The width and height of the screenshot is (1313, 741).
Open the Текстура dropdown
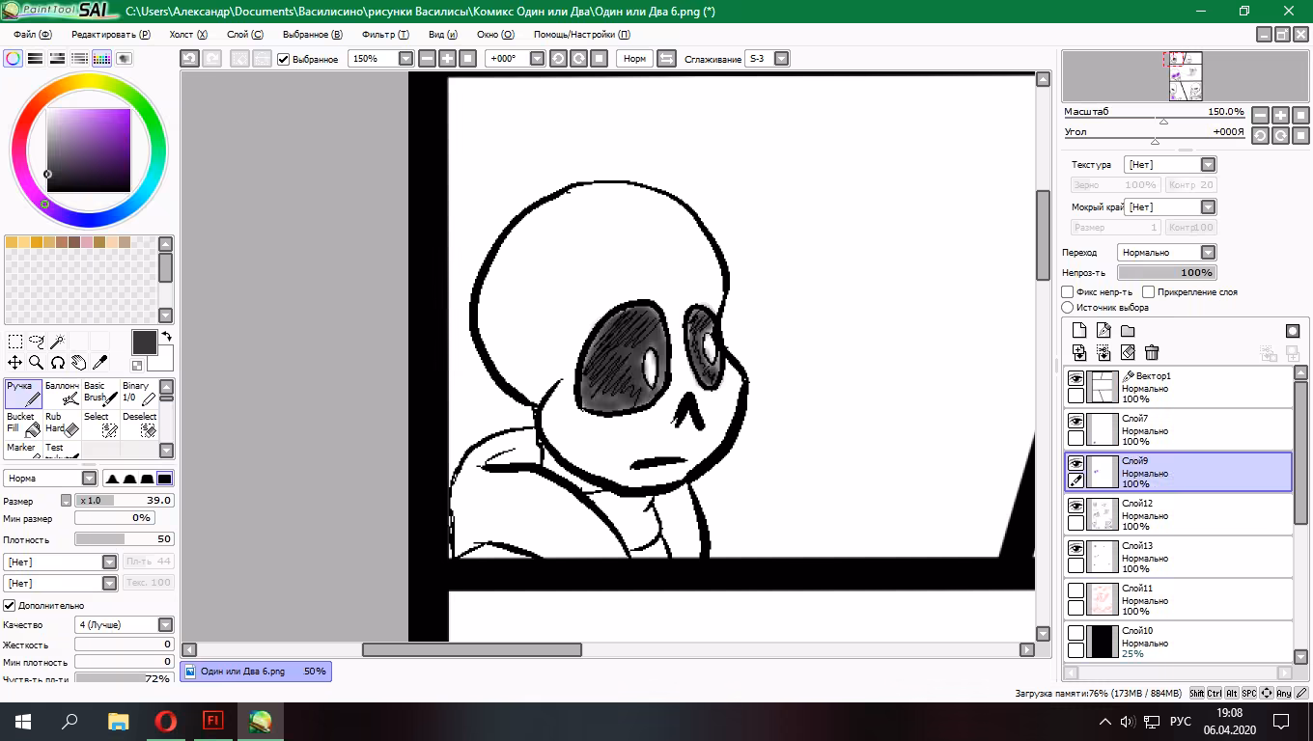1208,165
